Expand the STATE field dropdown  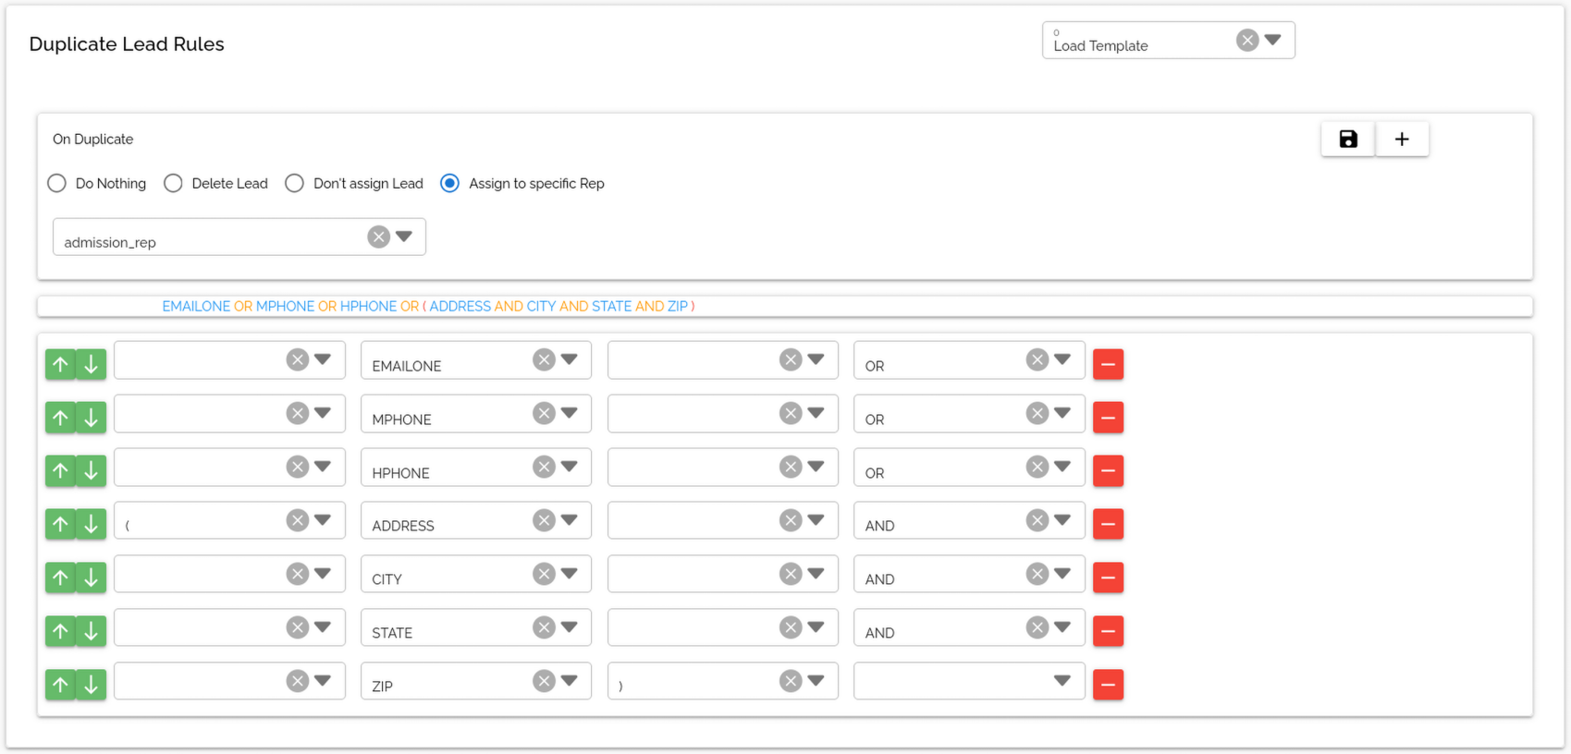pyautogui.click(x=570, y=628)
